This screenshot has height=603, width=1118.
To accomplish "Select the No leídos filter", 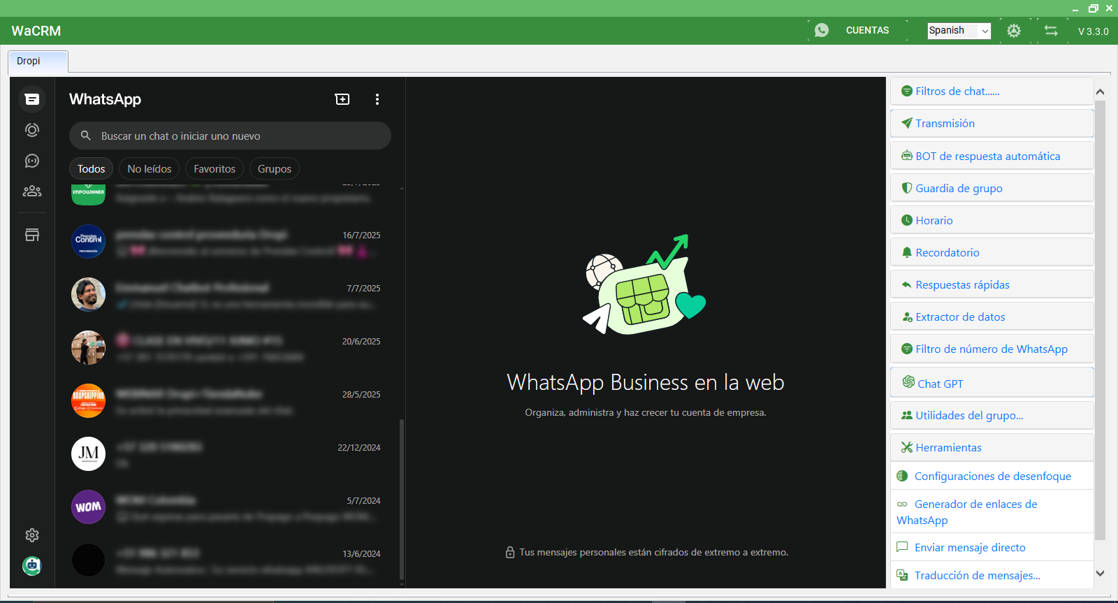I will click(149, 169).
